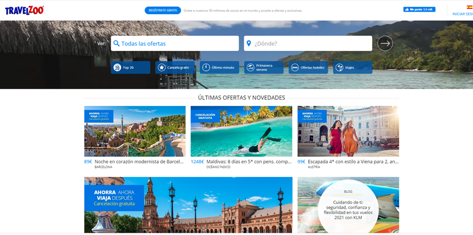Click the BARCELONA location label
Image resolution: width=473 pixels, height=235 pixels.
tap(103, 167)
